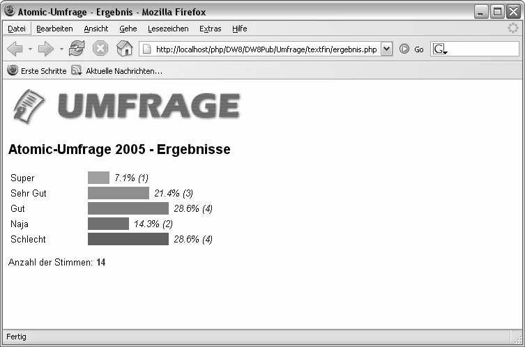Click the Gut result bar

(x=128, y=208)
